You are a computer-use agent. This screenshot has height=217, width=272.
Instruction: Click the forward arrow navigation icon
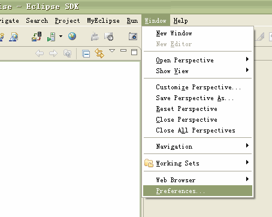click(x=53, y=53)
